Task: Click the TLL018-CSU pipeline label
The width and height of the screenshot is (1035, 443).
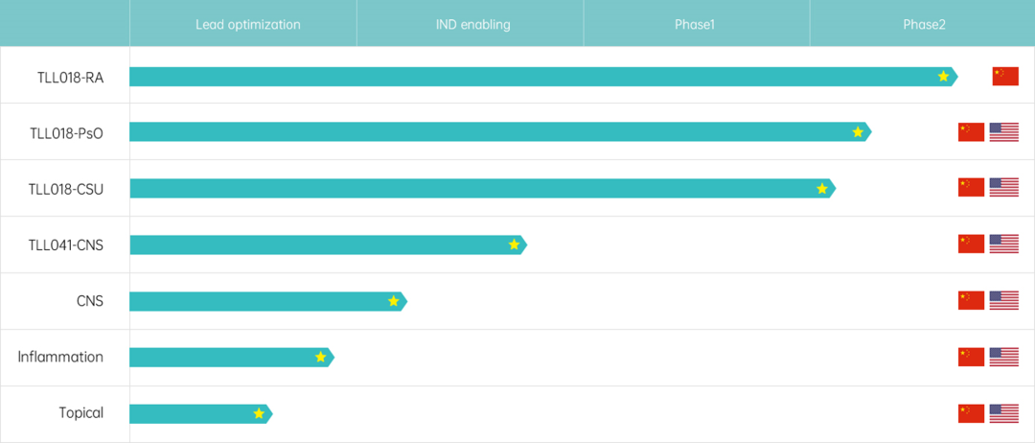Action: click(x=65, y=189)
